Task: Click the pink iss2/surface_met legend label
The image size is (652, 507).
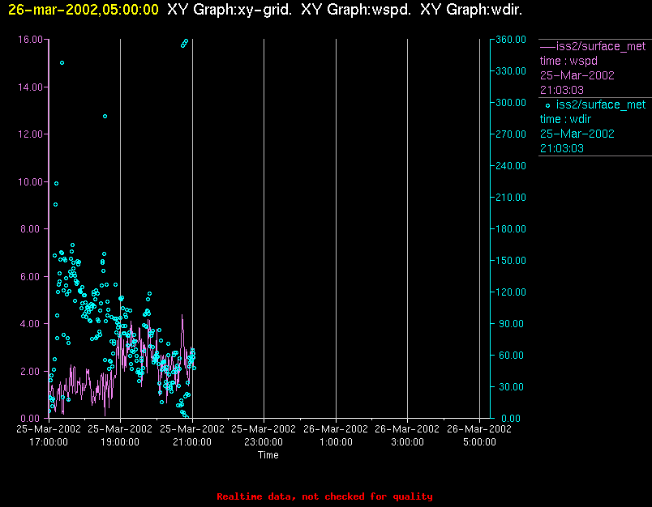Action: (x=601, y=46)
